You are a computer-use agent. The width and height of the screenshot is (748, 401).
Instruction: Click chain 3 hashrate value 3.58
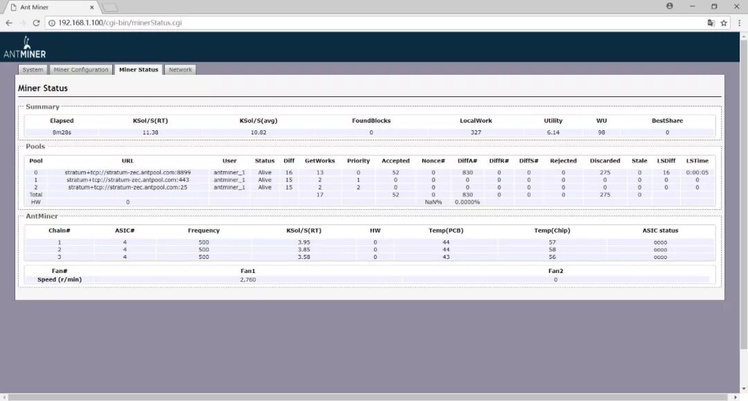(304, 257)
